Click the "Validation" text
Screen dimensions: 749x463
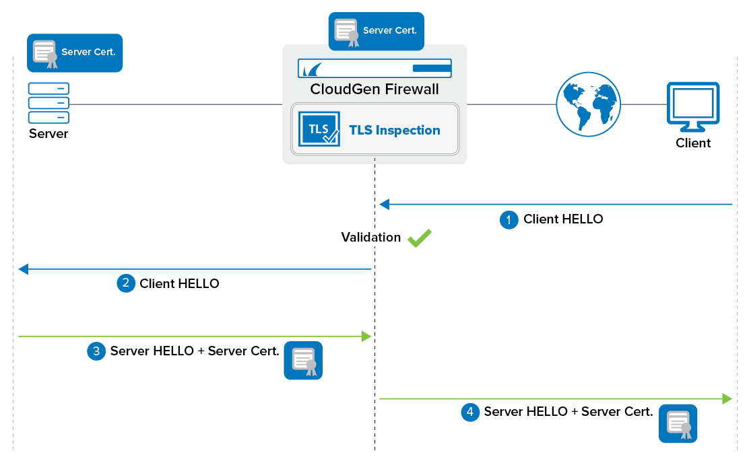[x=370, y=238]
